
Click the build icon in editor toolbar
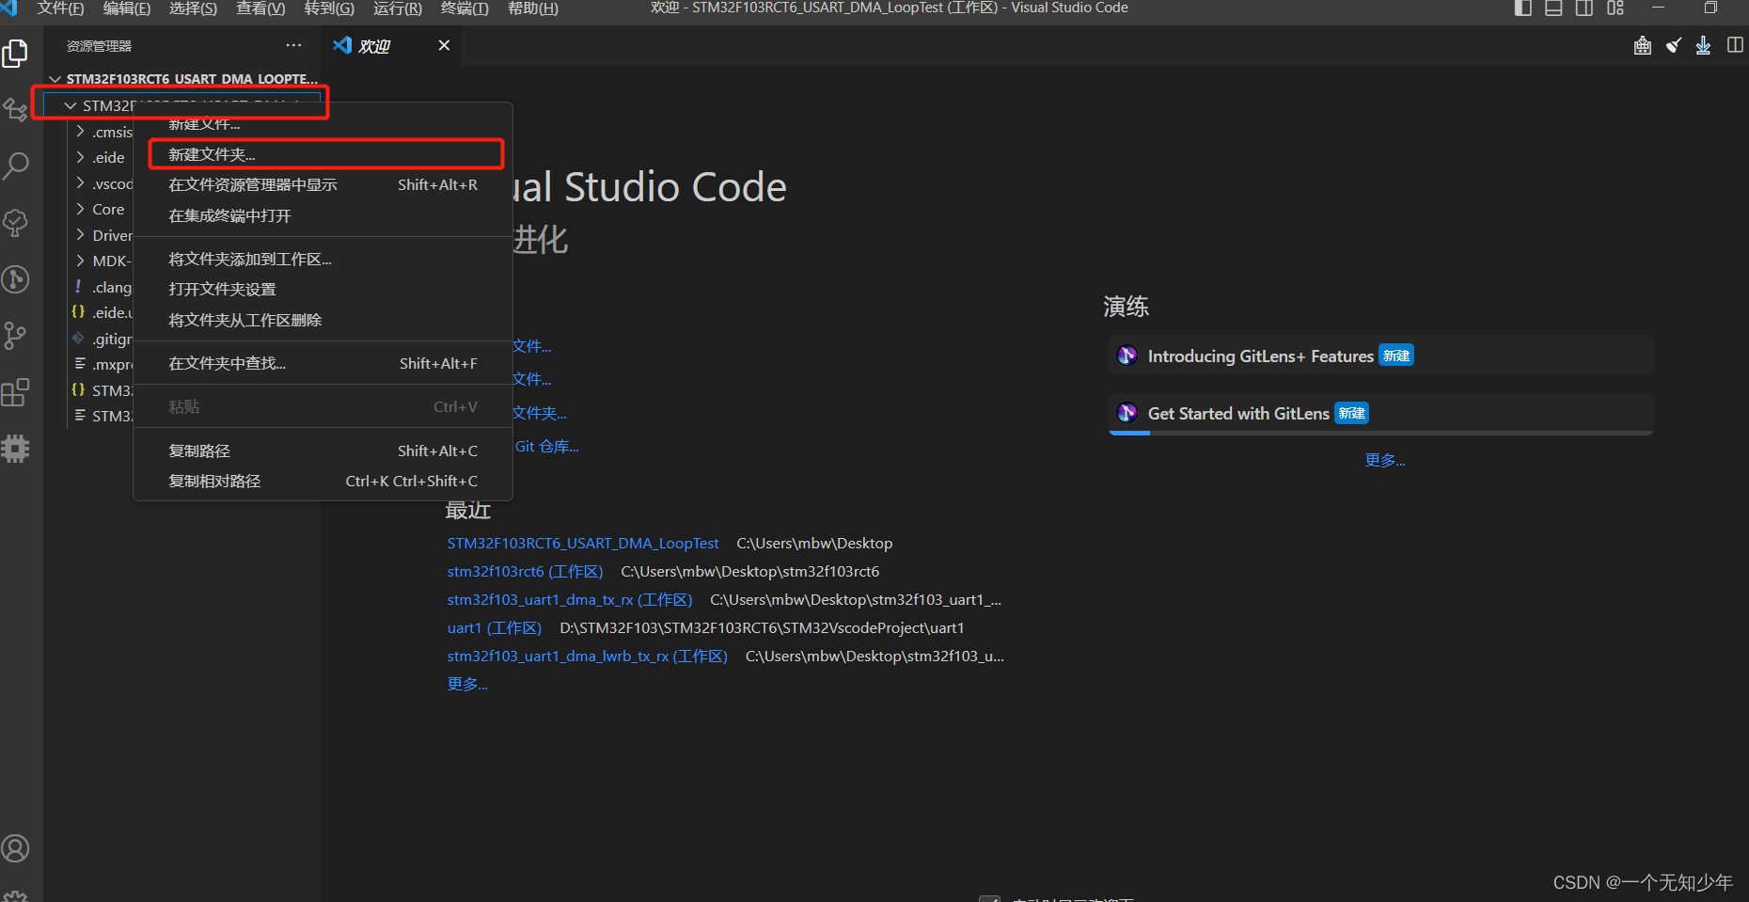(x=1643, y=45)
